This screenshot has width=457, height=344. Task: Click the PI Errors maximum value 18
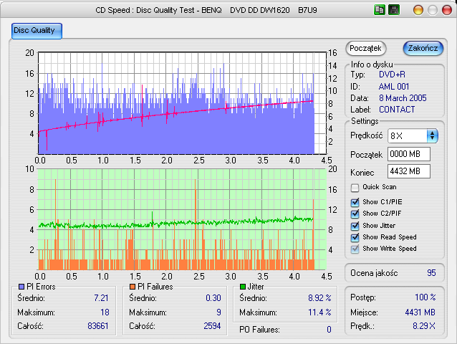coord(105,312)
